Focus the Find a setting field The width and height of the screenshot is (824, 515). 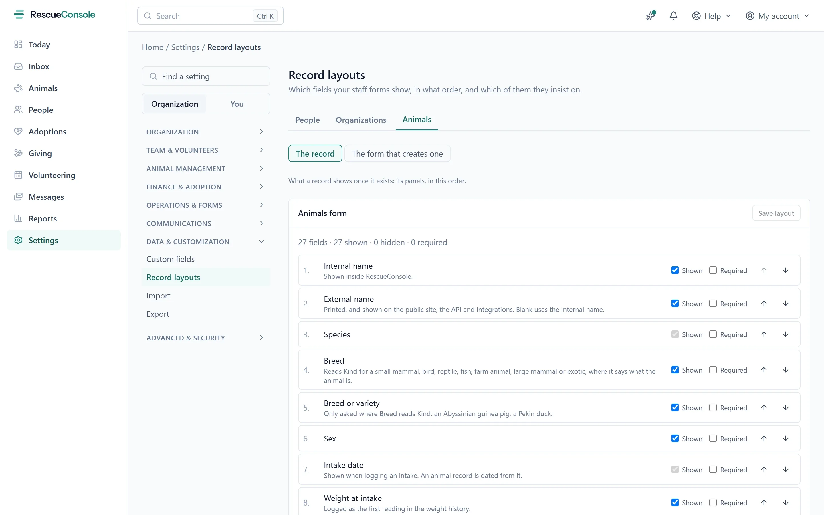click(x=206, y=76)
